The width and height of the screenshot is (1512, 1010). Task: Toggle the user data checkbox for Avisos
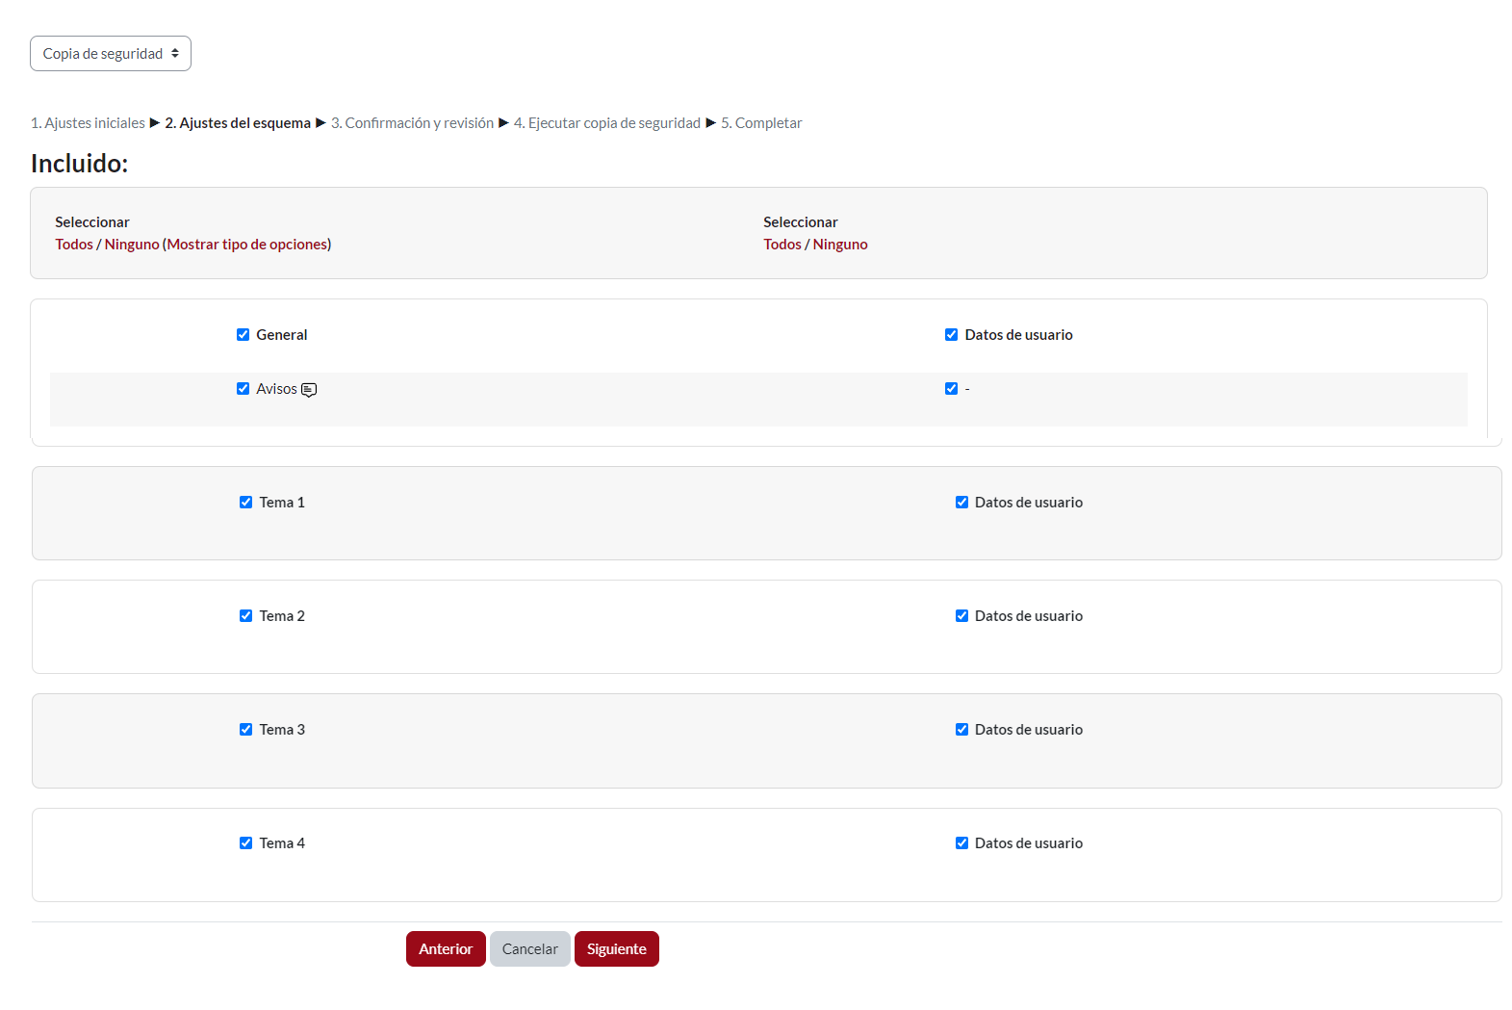coord(951,389)
